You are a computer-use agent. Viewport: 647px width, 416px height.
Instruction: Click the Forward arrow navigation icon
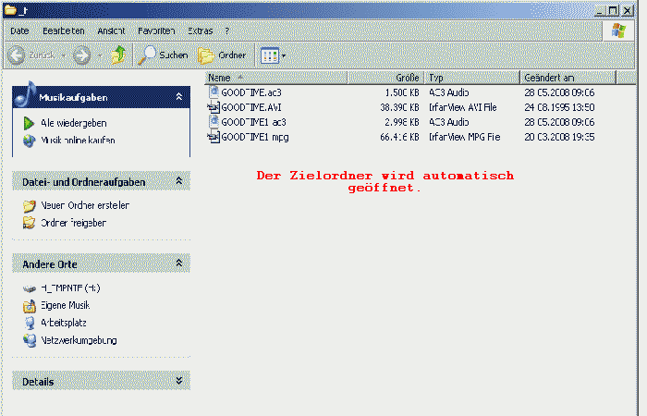[81, 55]
